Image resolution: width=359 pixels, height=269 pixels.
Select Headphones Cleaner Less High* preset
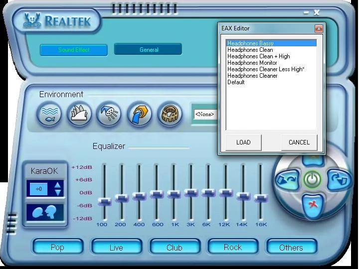pos(272,69)
